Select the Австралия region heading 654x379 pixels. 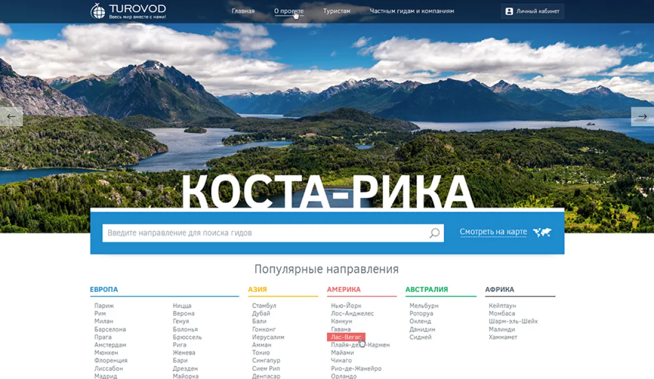(x=427, y=289)
